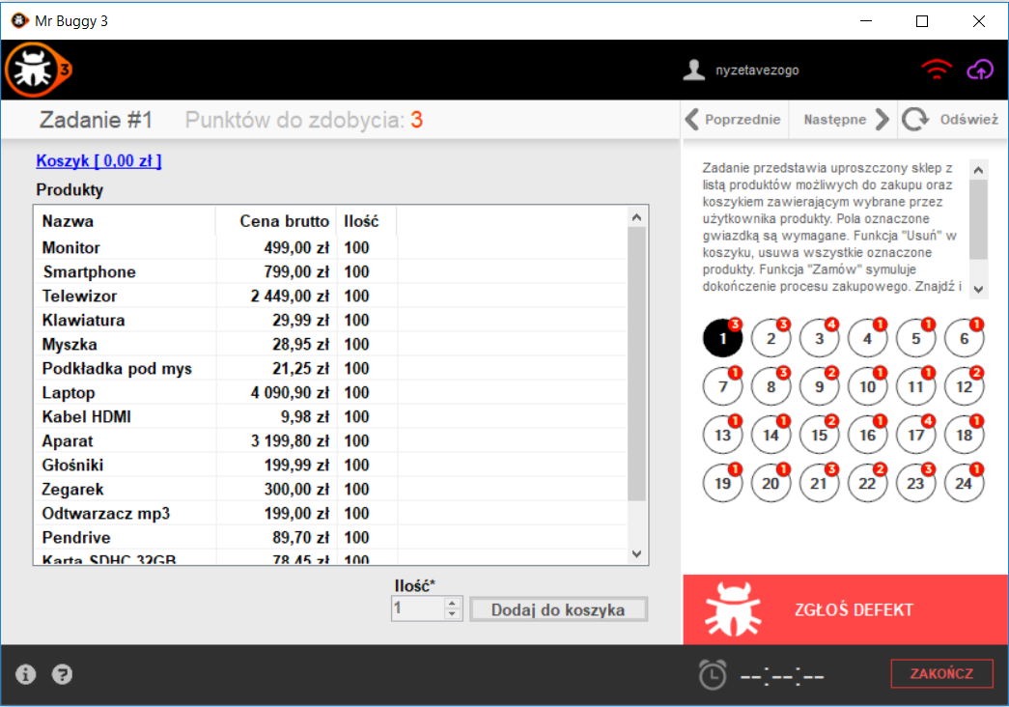Click the user profile icon
The image size is (1009, 707).
pos(693,70)
